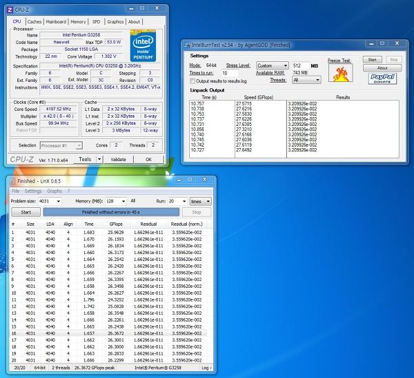Switch to CPU-Z Caches tab
This screenshot has height=378, width=414.
pos(34,21)
